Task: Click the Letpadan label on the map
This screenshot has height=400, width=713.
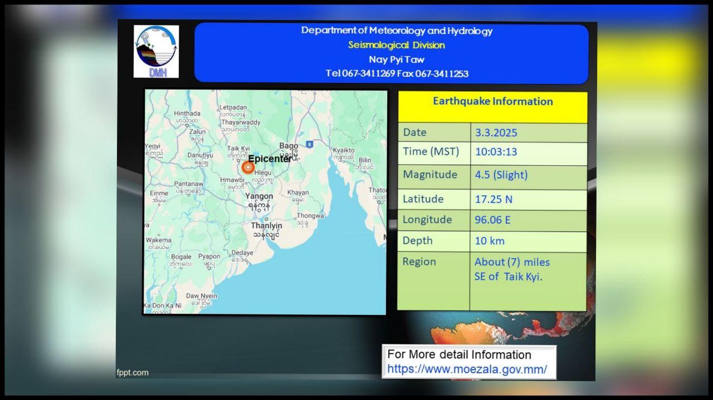Action: click(x=233, y=107)
